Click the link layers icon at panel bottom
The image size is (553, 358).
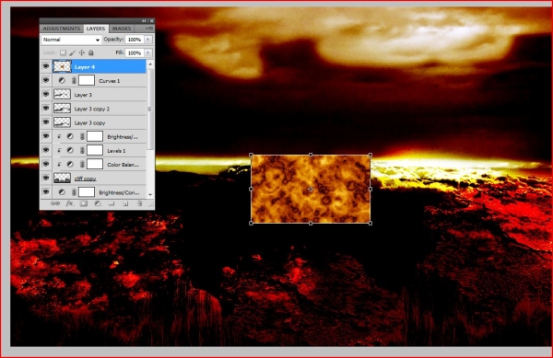[55, 203]
